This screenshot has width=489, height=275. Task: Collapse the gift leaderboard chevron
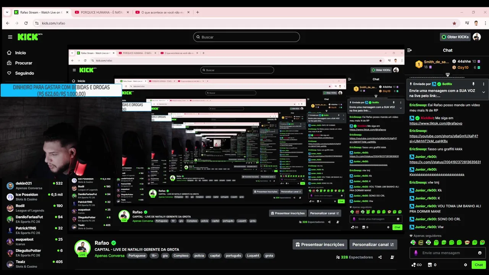tap(448, 74)
